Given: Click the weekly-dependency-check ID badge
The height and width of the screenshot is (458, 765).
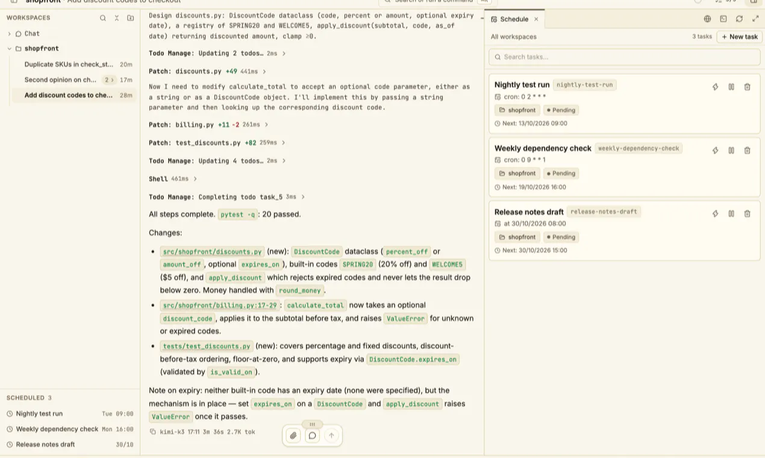Looking at the screenshot, I should (x=639, y=148).
